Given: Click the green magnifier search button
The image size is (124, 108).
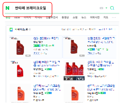Looking at the screenshot, I should point(112,8).
